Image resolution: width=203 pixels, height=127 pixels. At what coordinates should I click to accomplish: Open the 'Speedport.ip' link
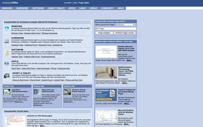(58, 45)
